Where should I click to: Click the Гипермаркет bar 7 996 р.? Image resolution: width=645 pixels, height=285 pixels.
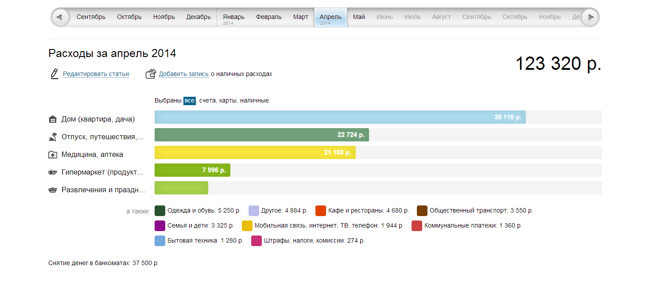(x=192, y=170)
